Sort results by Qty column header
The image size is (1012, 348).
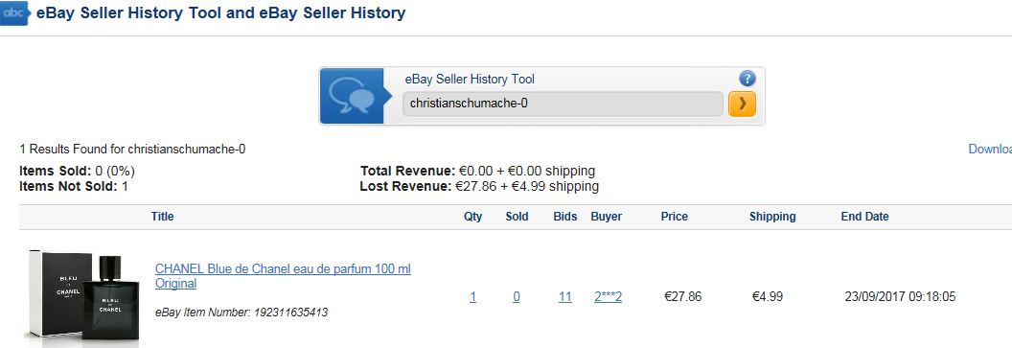[473, 217]
